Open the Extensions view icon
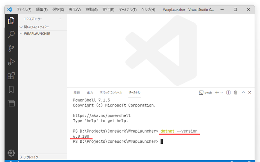The image size is (260, 162). [x=11, y=76]
